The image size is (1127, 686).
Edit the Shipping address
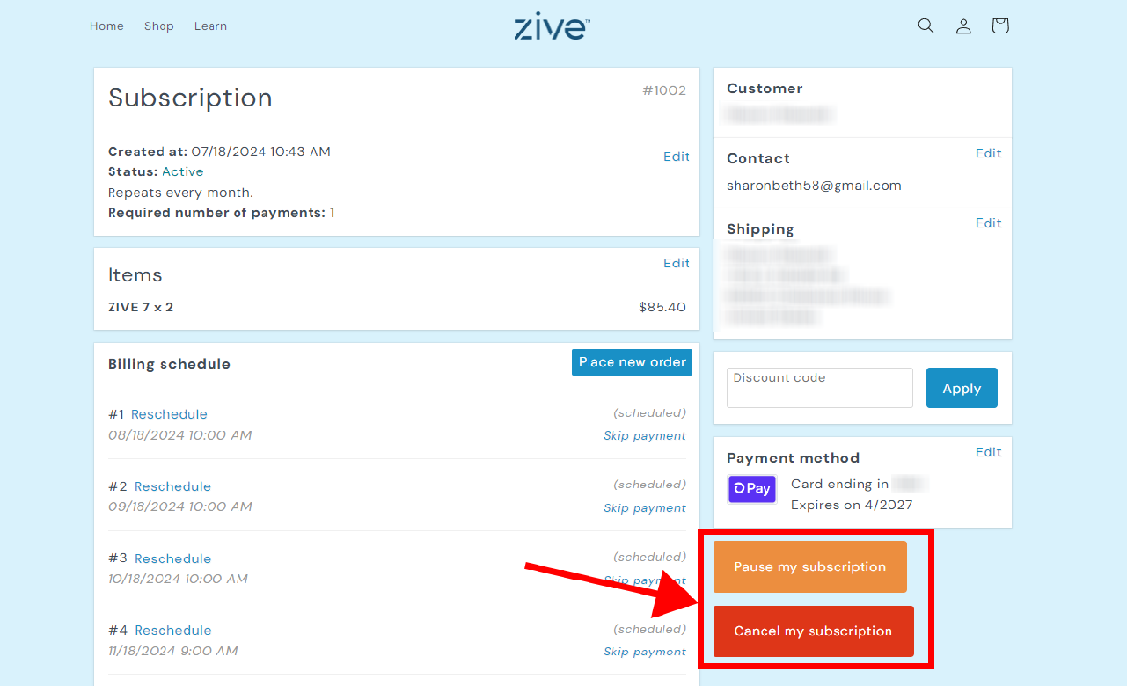pyautogui.click(x=989, y=223)
